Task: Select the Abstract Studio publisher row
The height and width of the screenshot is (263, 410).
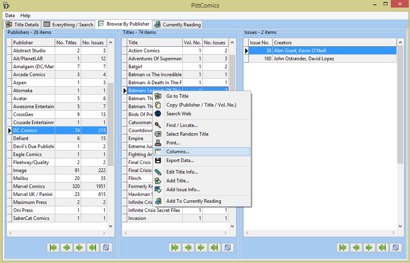Action: 57,50
